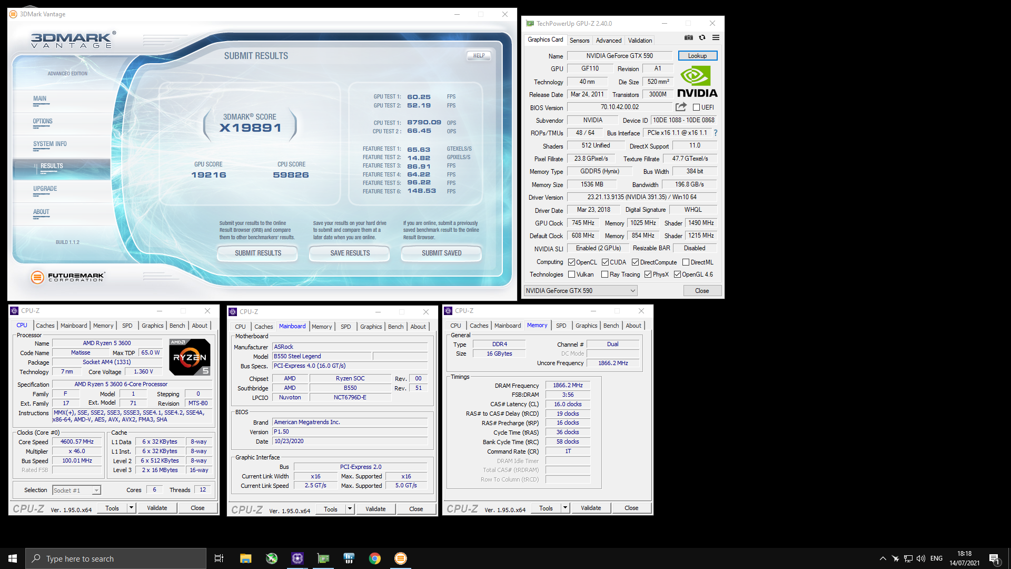Image resolution: width=1011 pixels, height=569 pixels.
Task: Click GPU-Z refresh icon
Action: pyautogui.click(x=702, y=37)
